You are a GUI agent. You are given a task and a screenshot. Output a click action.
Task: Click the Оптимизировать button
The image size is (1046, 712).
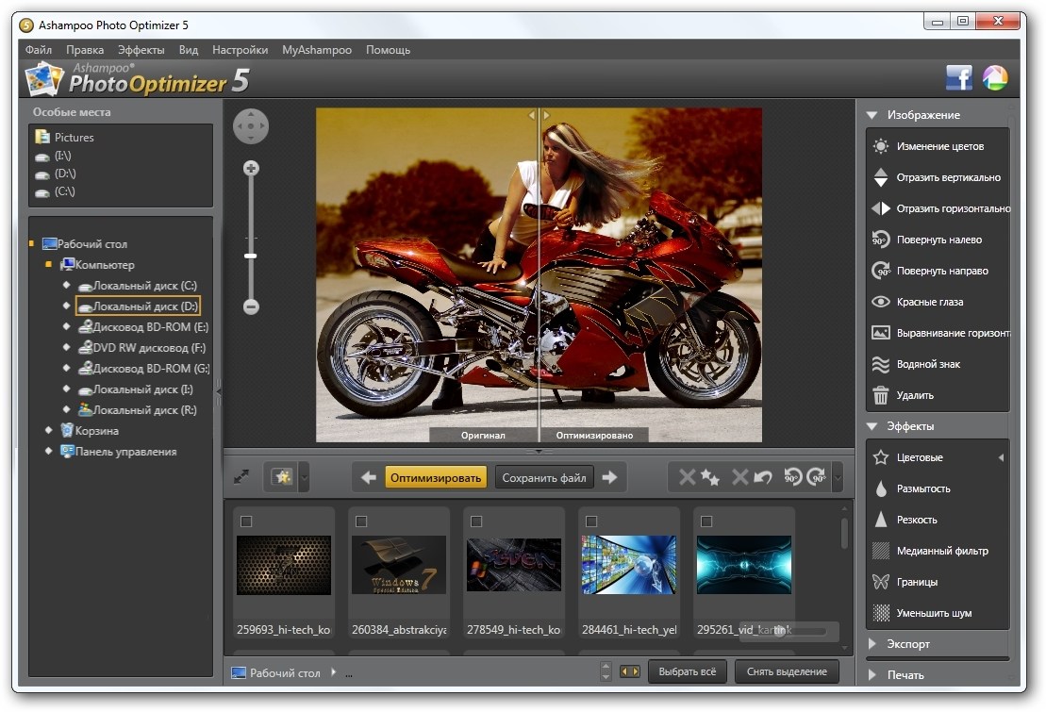(x=436, y=478)
